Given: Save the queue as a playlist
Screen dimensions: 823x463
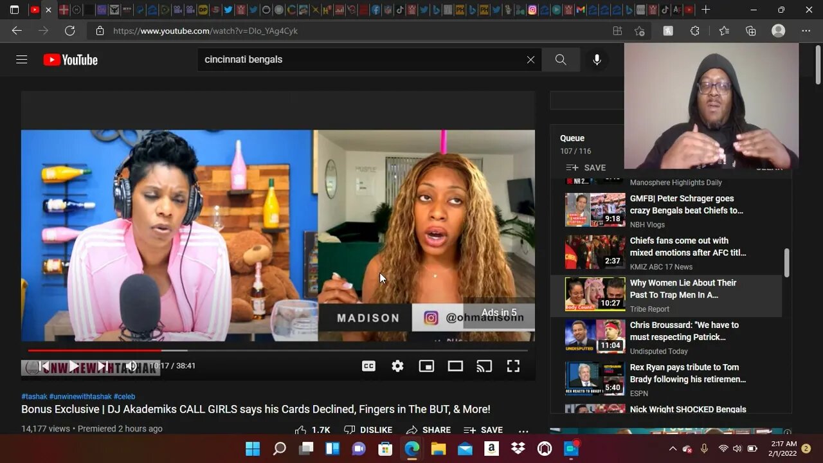Looking at the screenshot, I should pos(586,168).
